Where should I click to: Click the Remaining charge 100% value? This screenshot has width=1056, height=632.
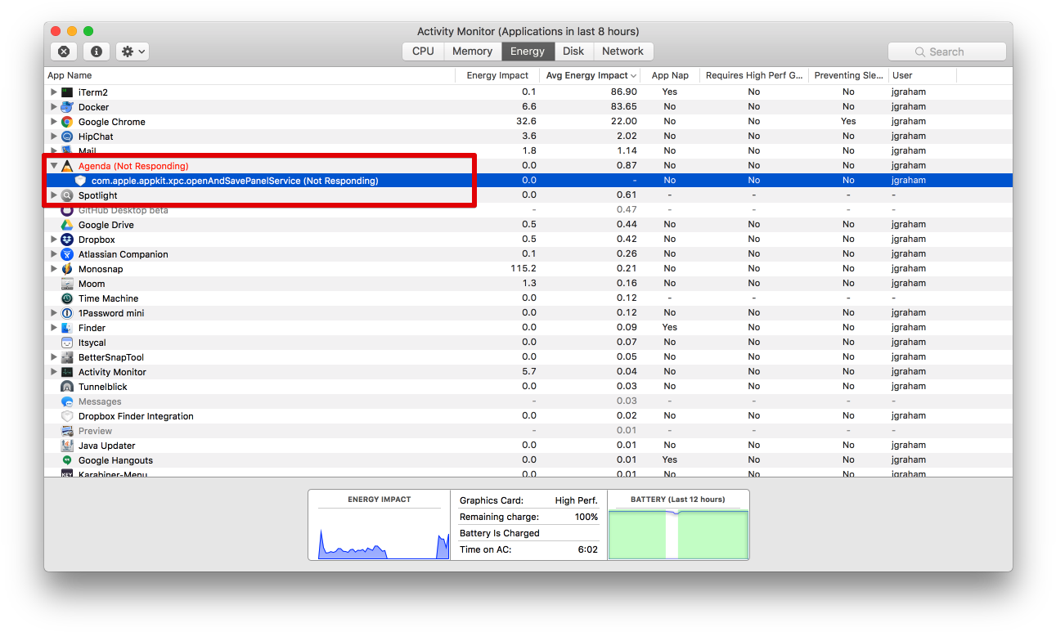click(x=586, y=517)
